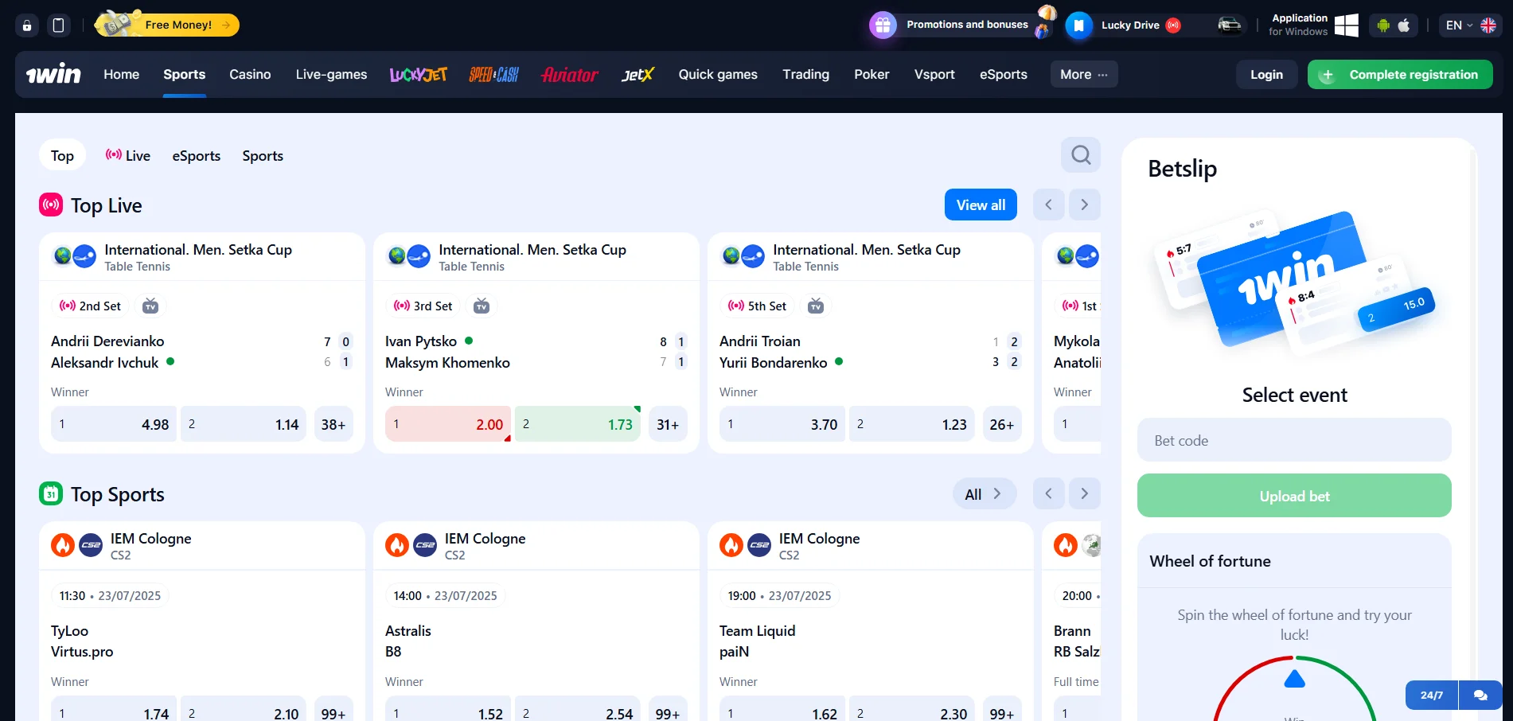Click the Upload bet button

click(x=1294, y=496)
